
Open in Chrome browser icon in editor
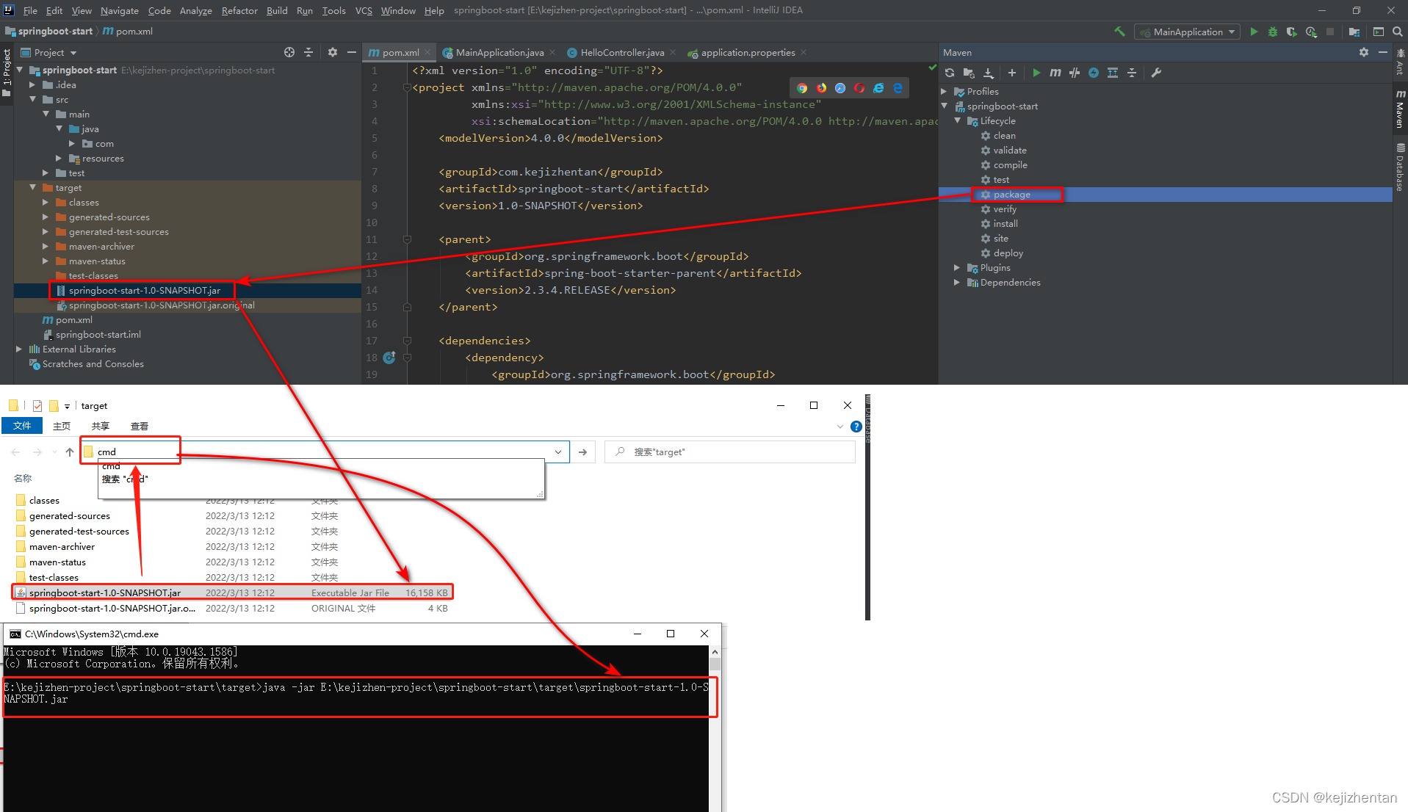(802, 88)
